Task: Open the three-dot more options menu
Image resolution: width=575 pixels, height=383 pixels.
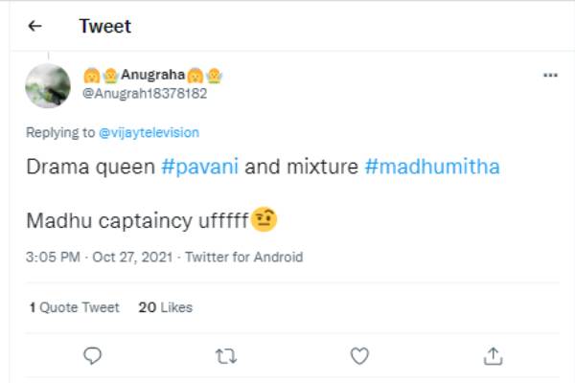Action: point(549,75)
